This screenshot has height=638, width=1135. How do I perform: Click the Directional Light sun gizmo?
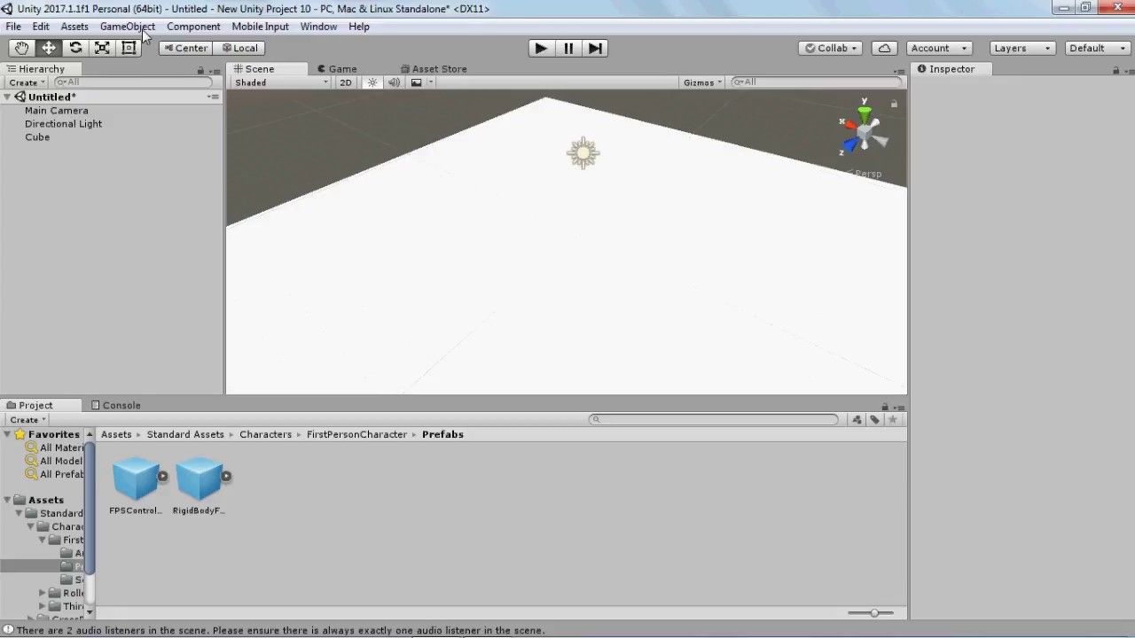[x=583, y=153]
